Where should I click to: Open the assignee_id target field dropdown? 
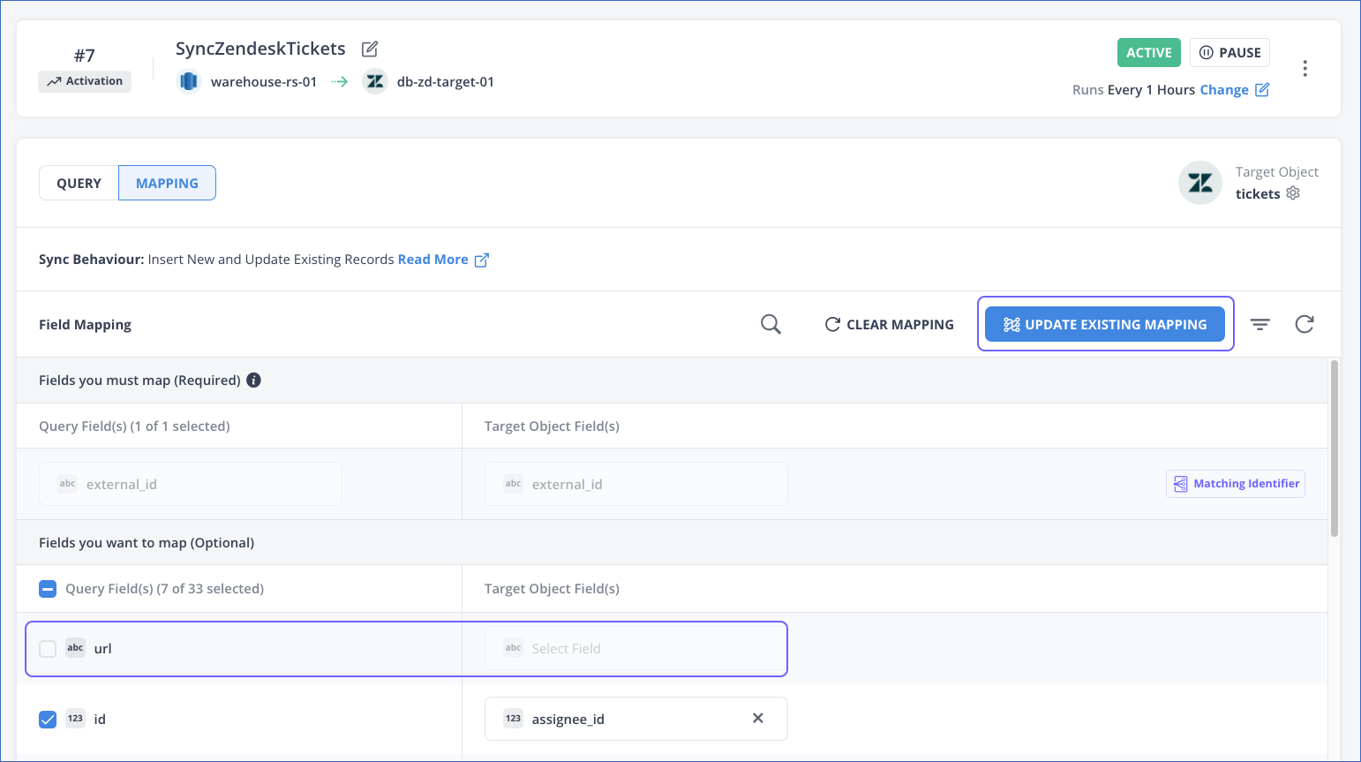[x=618, y=719]
